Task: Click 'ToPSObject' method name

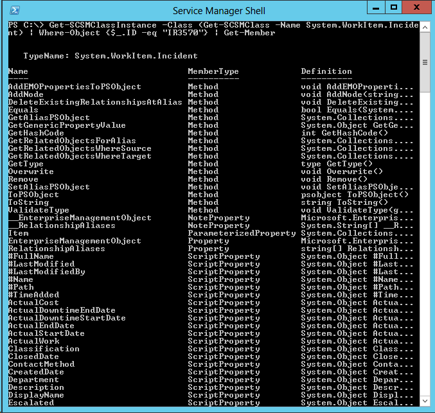Action: (33, 195)
